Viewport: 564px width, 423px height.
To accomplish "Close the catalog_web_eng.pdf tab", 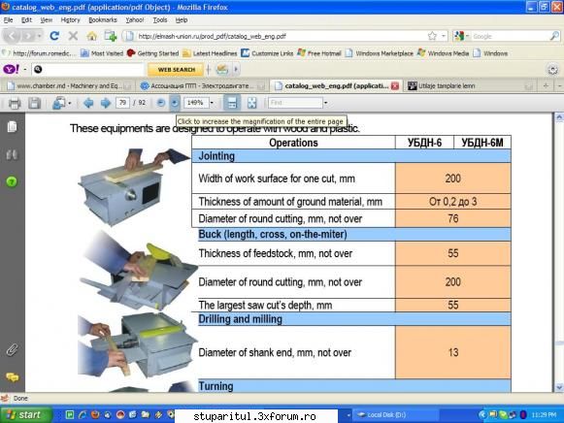I will (395, 86).
